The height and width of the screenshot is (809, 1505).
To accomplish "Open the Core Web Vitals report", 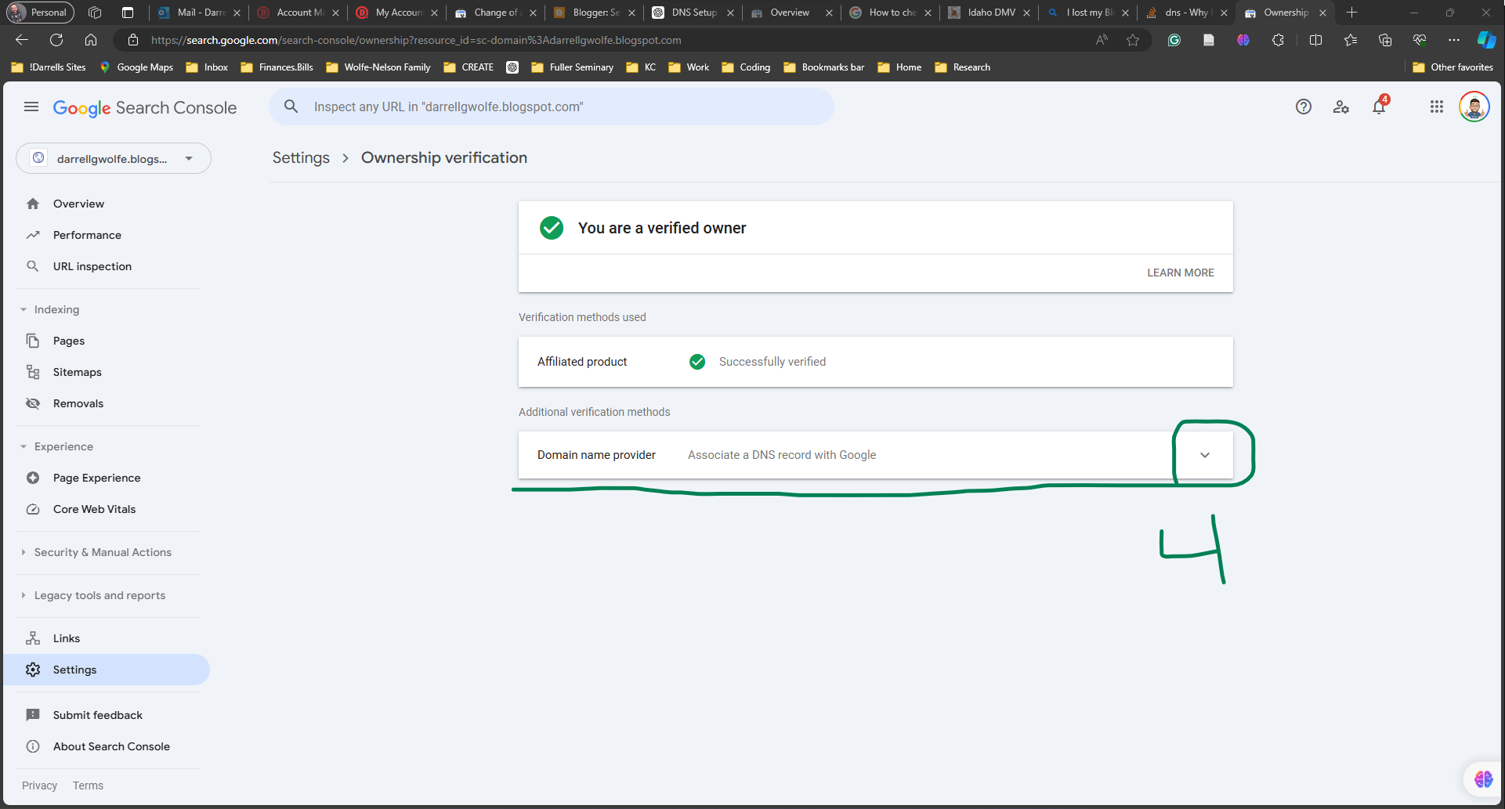I will pyautogui.click(x=94, y=509).
